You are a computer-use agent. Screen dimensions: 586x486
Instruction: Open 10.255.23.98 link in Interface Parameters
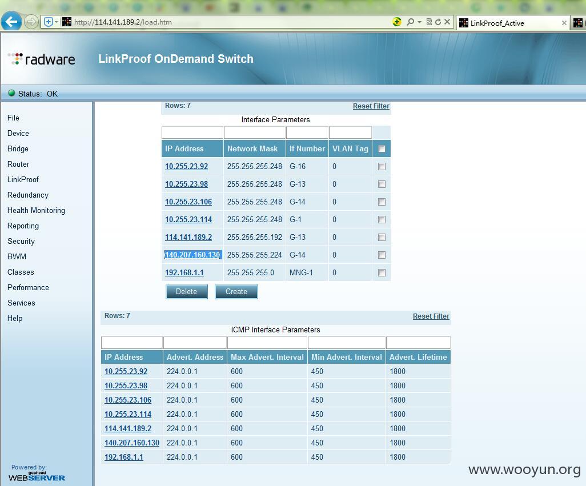coord(187,184)
